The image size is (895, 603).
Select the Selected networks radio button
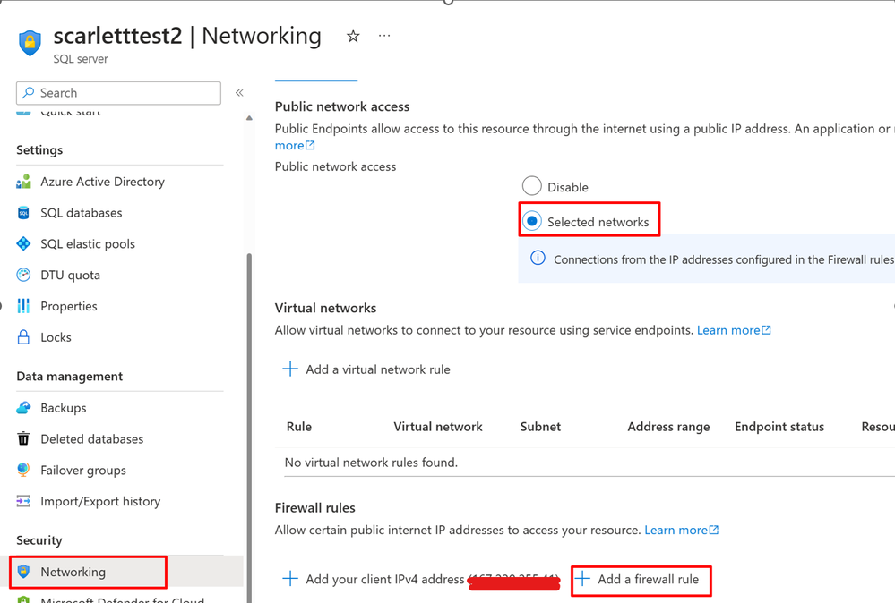[x=532, y=221]
